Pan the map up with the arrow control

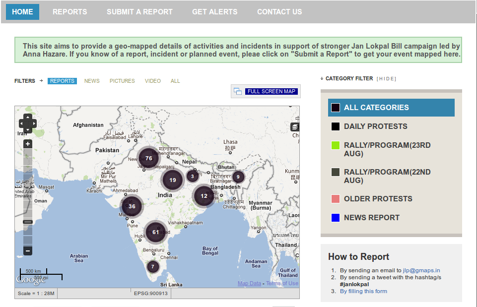28,118
